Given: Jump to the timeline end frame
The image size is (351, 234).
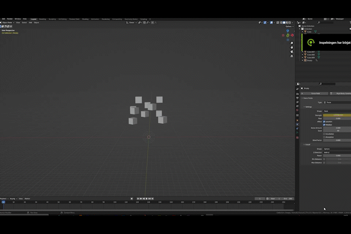Looking at the screenshot, I should (x=153, y=198).
